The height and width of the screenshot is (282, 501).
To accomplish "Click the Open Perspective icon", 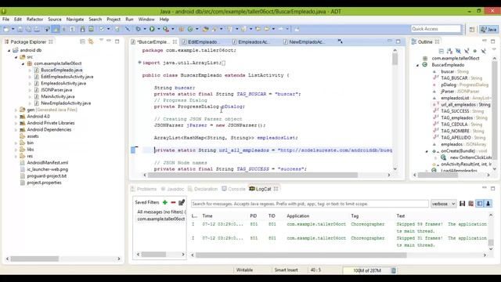I will (x=472, y=30).
